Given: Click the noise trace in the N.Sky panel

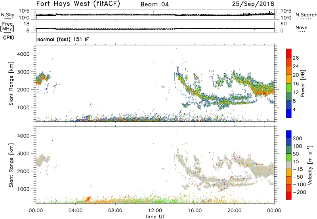Looking at the screenshot, I should tap(155, 15).
